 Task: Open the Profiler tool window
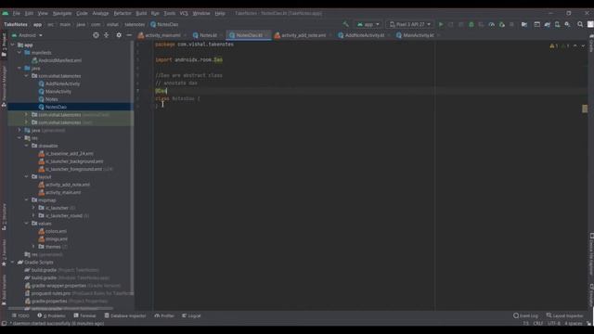(164, 315)
